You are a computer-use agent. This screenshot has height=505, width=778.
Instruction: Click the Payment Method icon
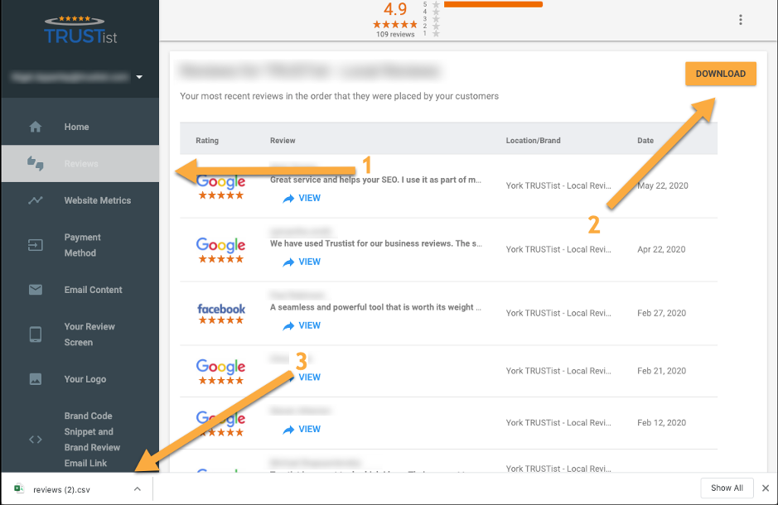[36, 245]
